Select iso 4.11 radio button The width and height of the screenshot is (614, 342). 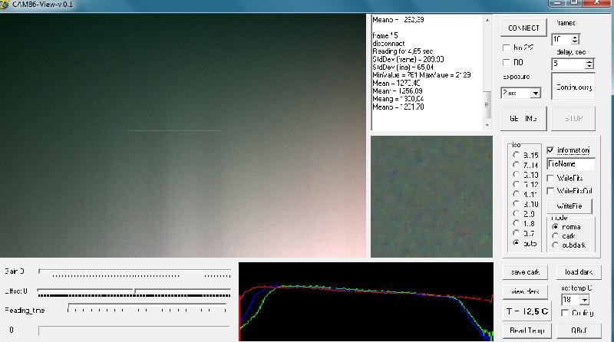coord(516,194)
